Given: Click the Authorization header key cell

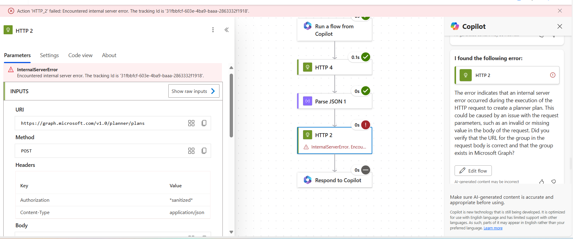Looking at the screenshot, I should click(x=35, y=200).
